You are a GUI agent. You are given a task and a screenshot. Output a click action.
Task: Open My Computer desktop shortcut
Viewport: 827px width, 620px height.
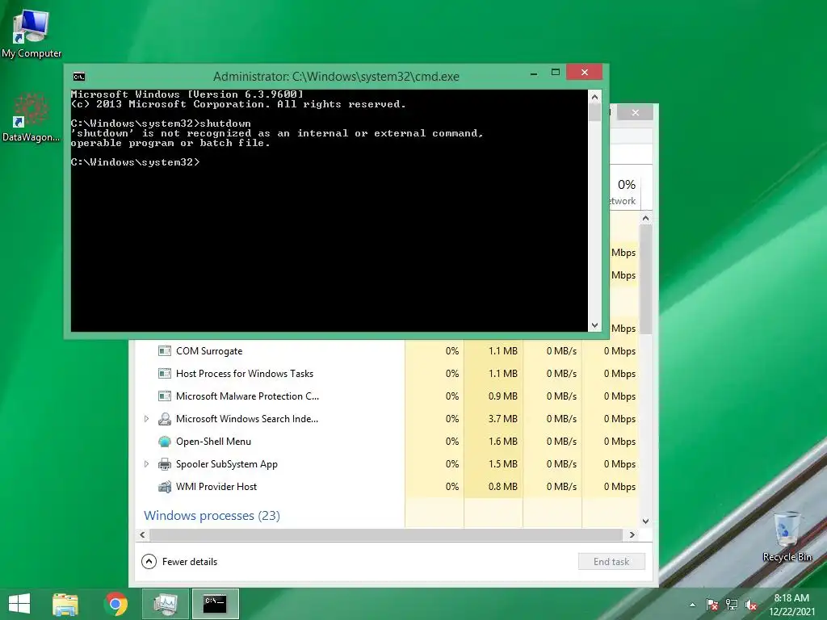[x=31, y=34]
